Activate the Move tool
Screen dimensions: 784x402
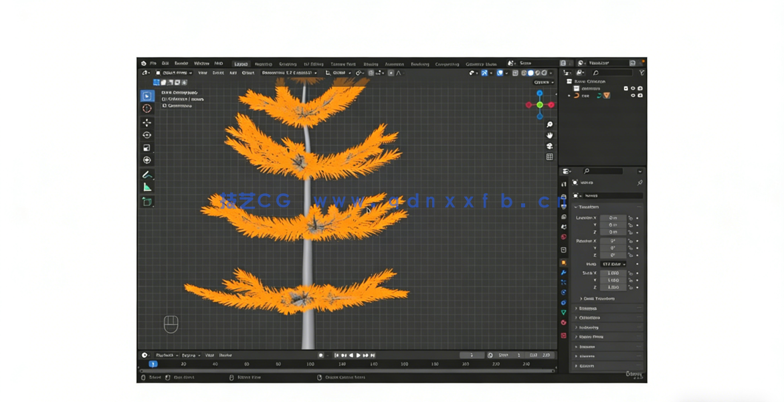pos(147,123)
